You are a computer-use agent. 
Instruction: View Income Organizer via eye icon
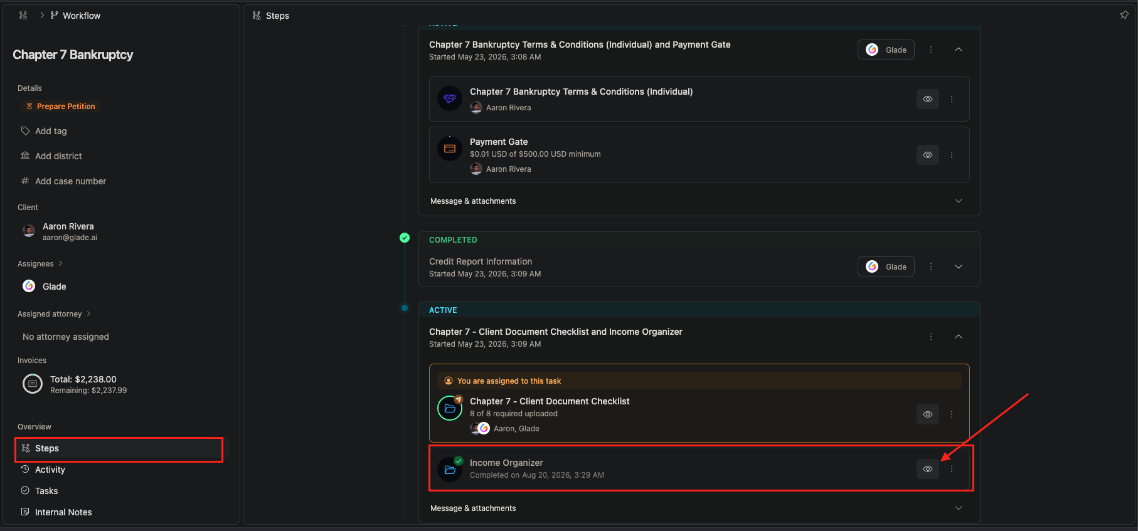pyautogui.click(x=928, y=469)
